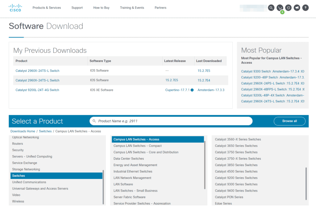Open the search icon in header
316x211 pixels.
coord(271,8)
